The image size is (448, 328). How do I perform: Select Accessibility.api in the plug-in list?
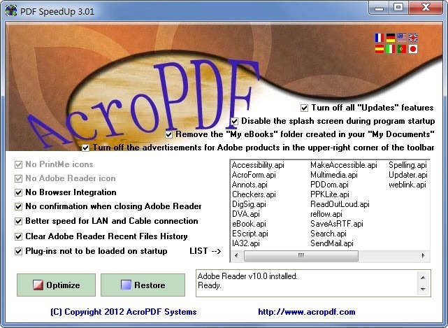pos(258,165)
